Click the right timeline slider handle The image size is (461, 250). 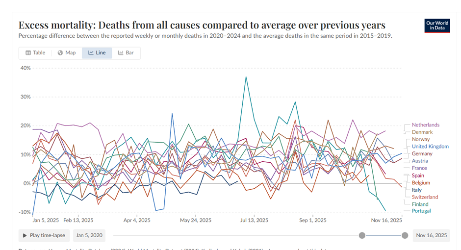(405, 235)
